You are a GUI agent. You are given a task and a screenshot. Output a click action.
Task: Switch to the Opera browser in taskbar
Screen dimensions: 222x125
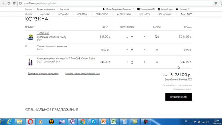[30, 122]
